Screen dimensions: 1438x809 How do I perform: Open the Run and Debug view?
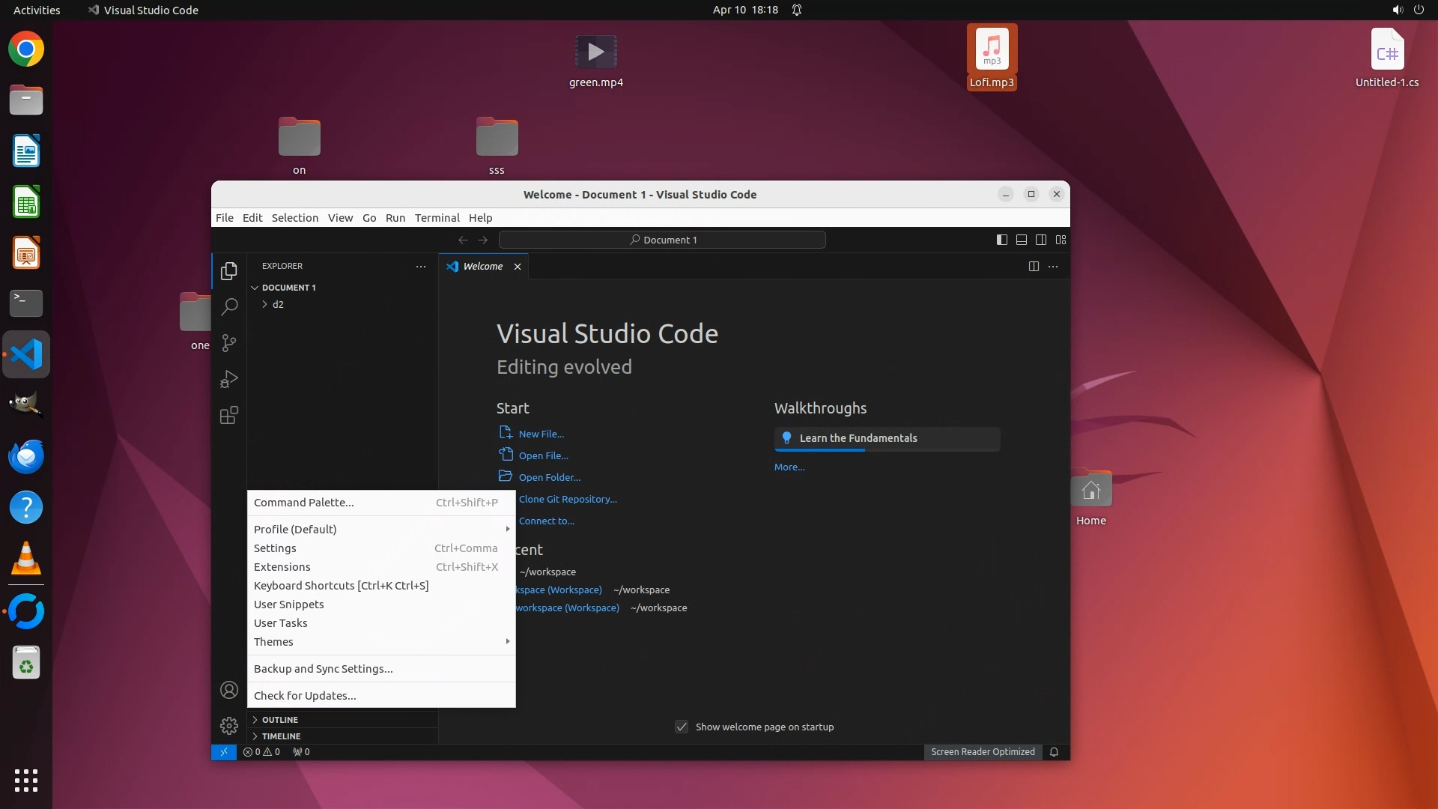tap(229, 379)
